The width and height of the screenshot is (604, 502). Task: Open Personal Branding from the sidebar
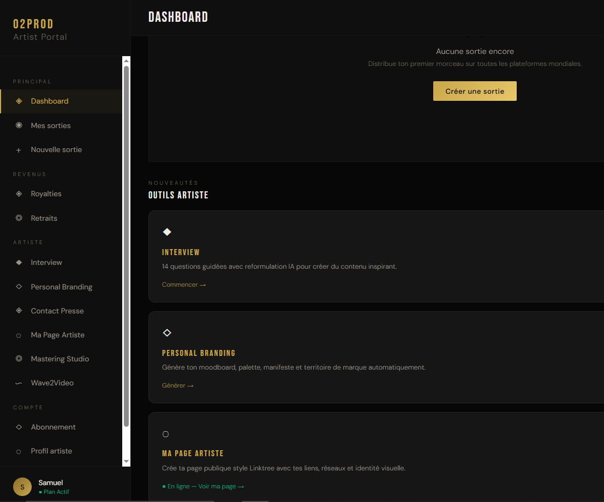click(61, 287)
